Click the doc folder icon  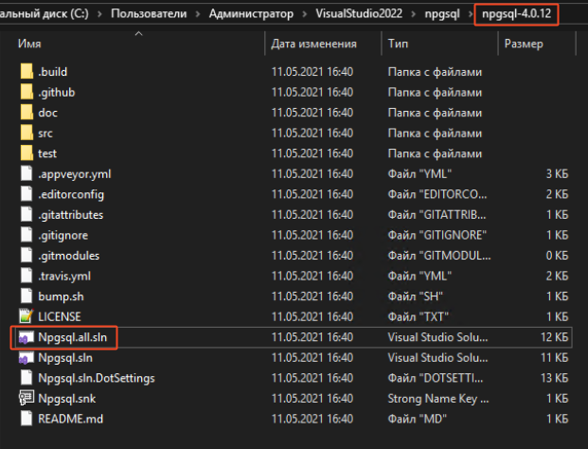[x=27, y=112]
